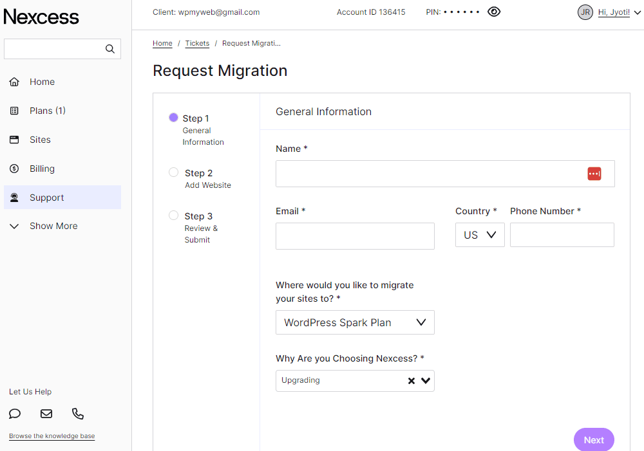The height and width of the screenshot is (451, 644).
Task: Select Plans in the sidebar menu
Action: click(48, 110)
